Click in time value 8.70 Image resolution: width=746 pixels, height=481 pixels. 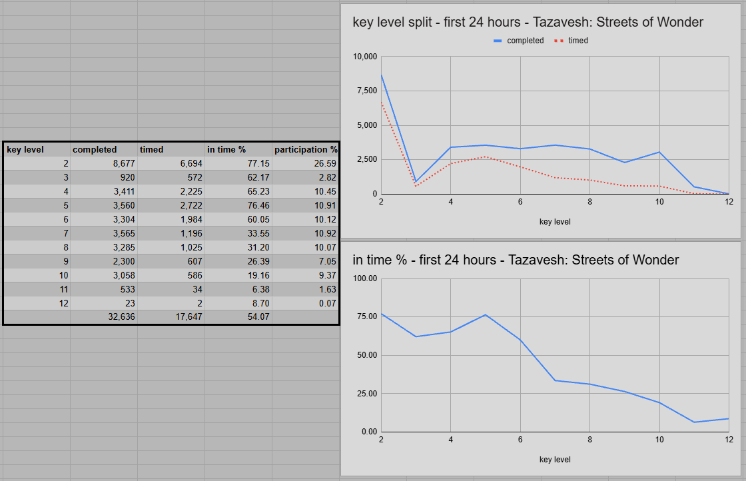(238, 303)
